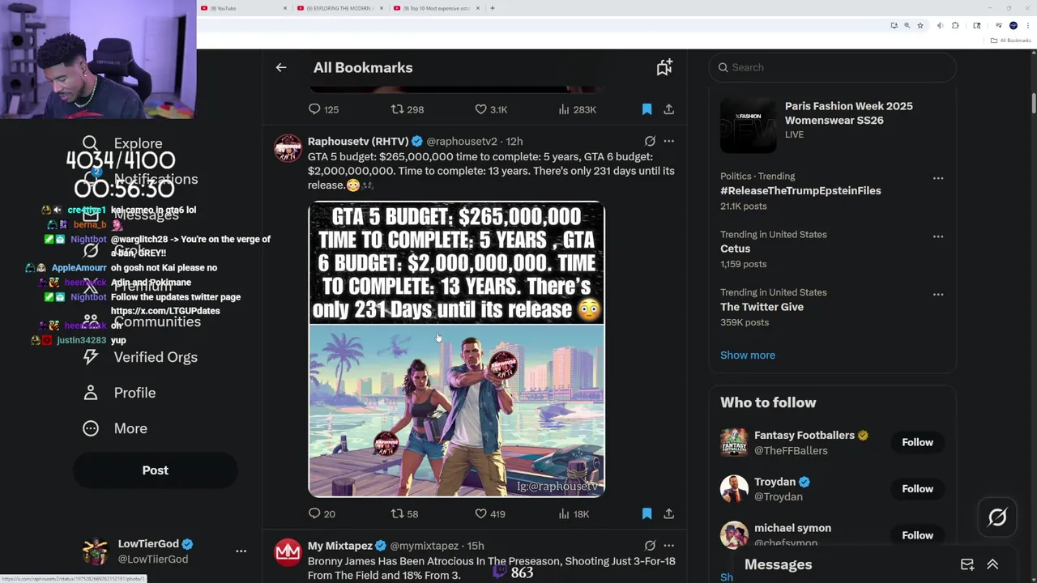Image resolution: width=1037 pixels, height=583 pixels.
Task: View analytics showing 283K views
Action: point(577,109)
